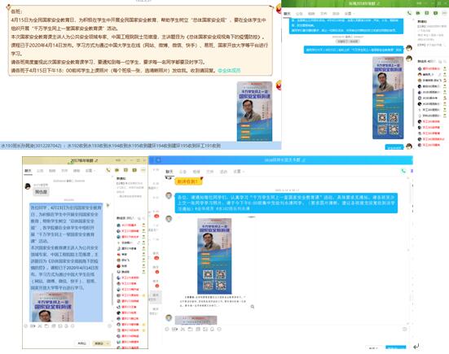Open the second tab after 聊天 in the yellow-titled group window
The image size is (449, 354).
pos(52,170)
